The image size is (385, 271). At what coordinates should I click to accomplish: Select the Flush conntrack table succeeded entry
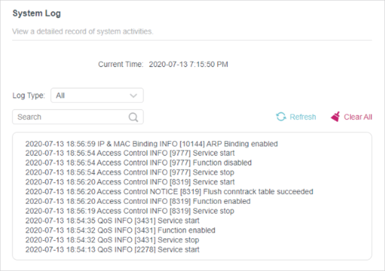[169, 192]
